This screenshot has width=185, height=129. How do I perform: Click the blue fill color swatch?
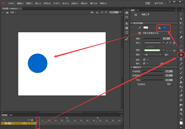coord(165,28)
